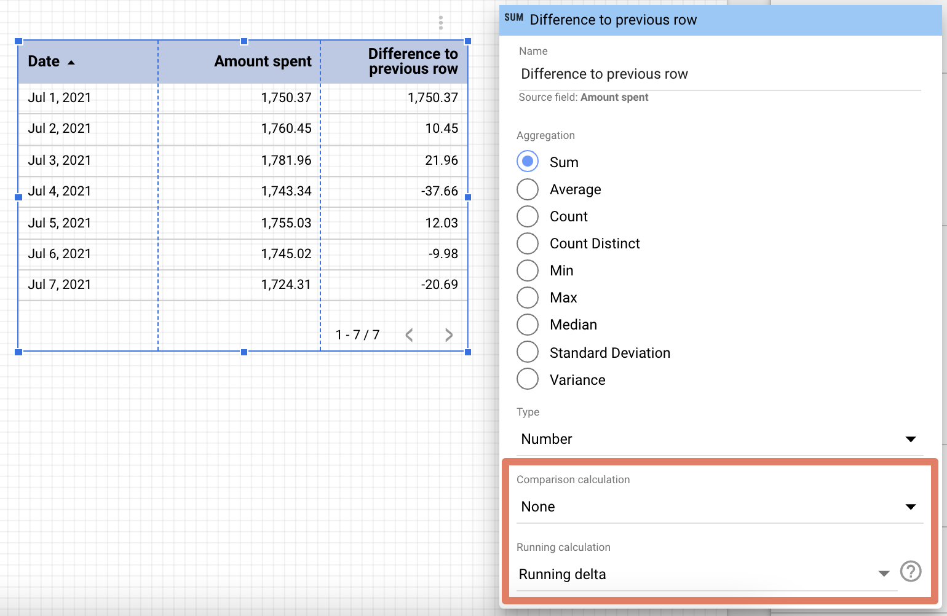The image size is (947, 616).
Task: Click the Amount spent column header
Action: 239,62
